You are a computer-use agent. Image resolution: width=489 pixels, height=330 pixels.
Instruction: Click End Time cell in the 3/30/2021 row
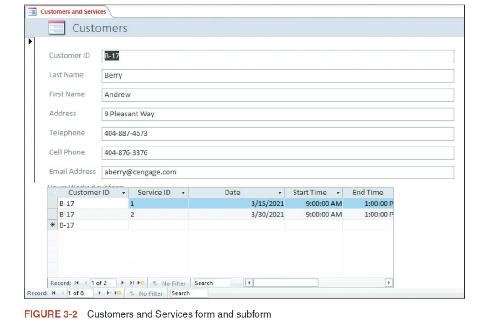click(368, 215)
